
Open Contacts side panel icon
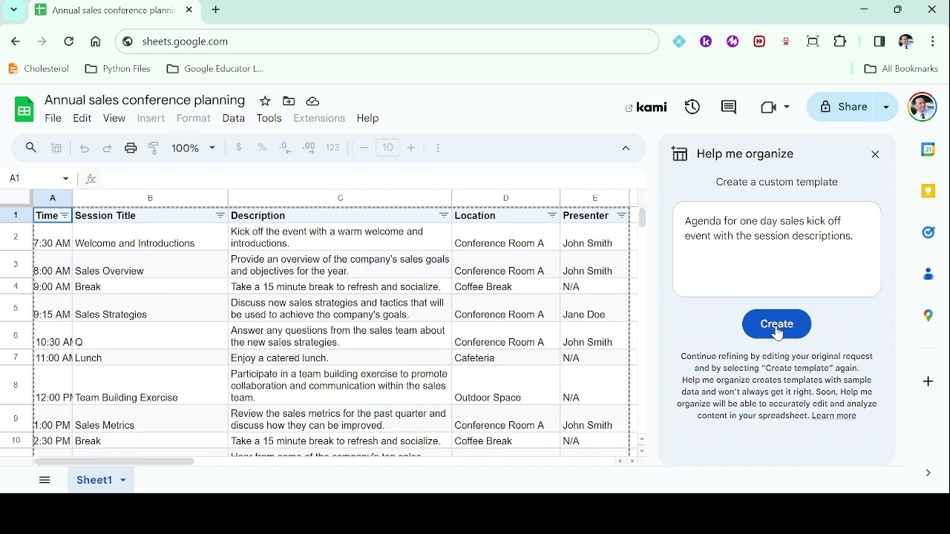(928, 274)
